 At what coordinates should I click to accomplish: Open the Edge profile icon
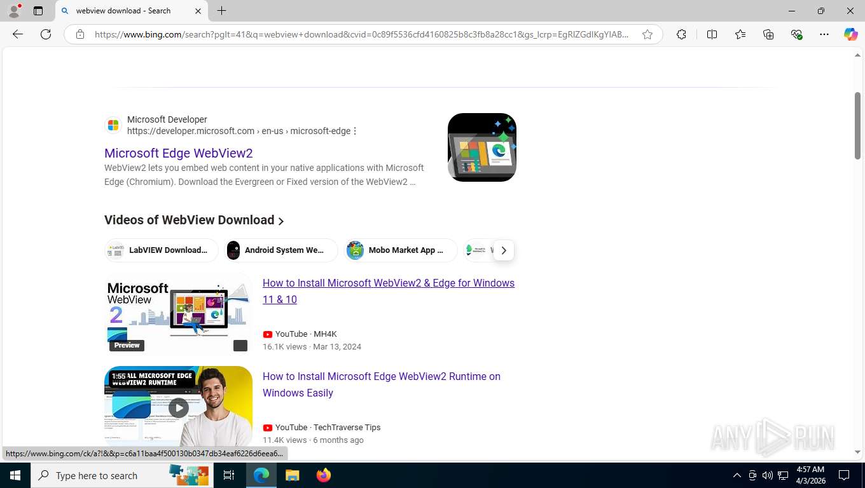pyautogui.click(x=14, y=11)
